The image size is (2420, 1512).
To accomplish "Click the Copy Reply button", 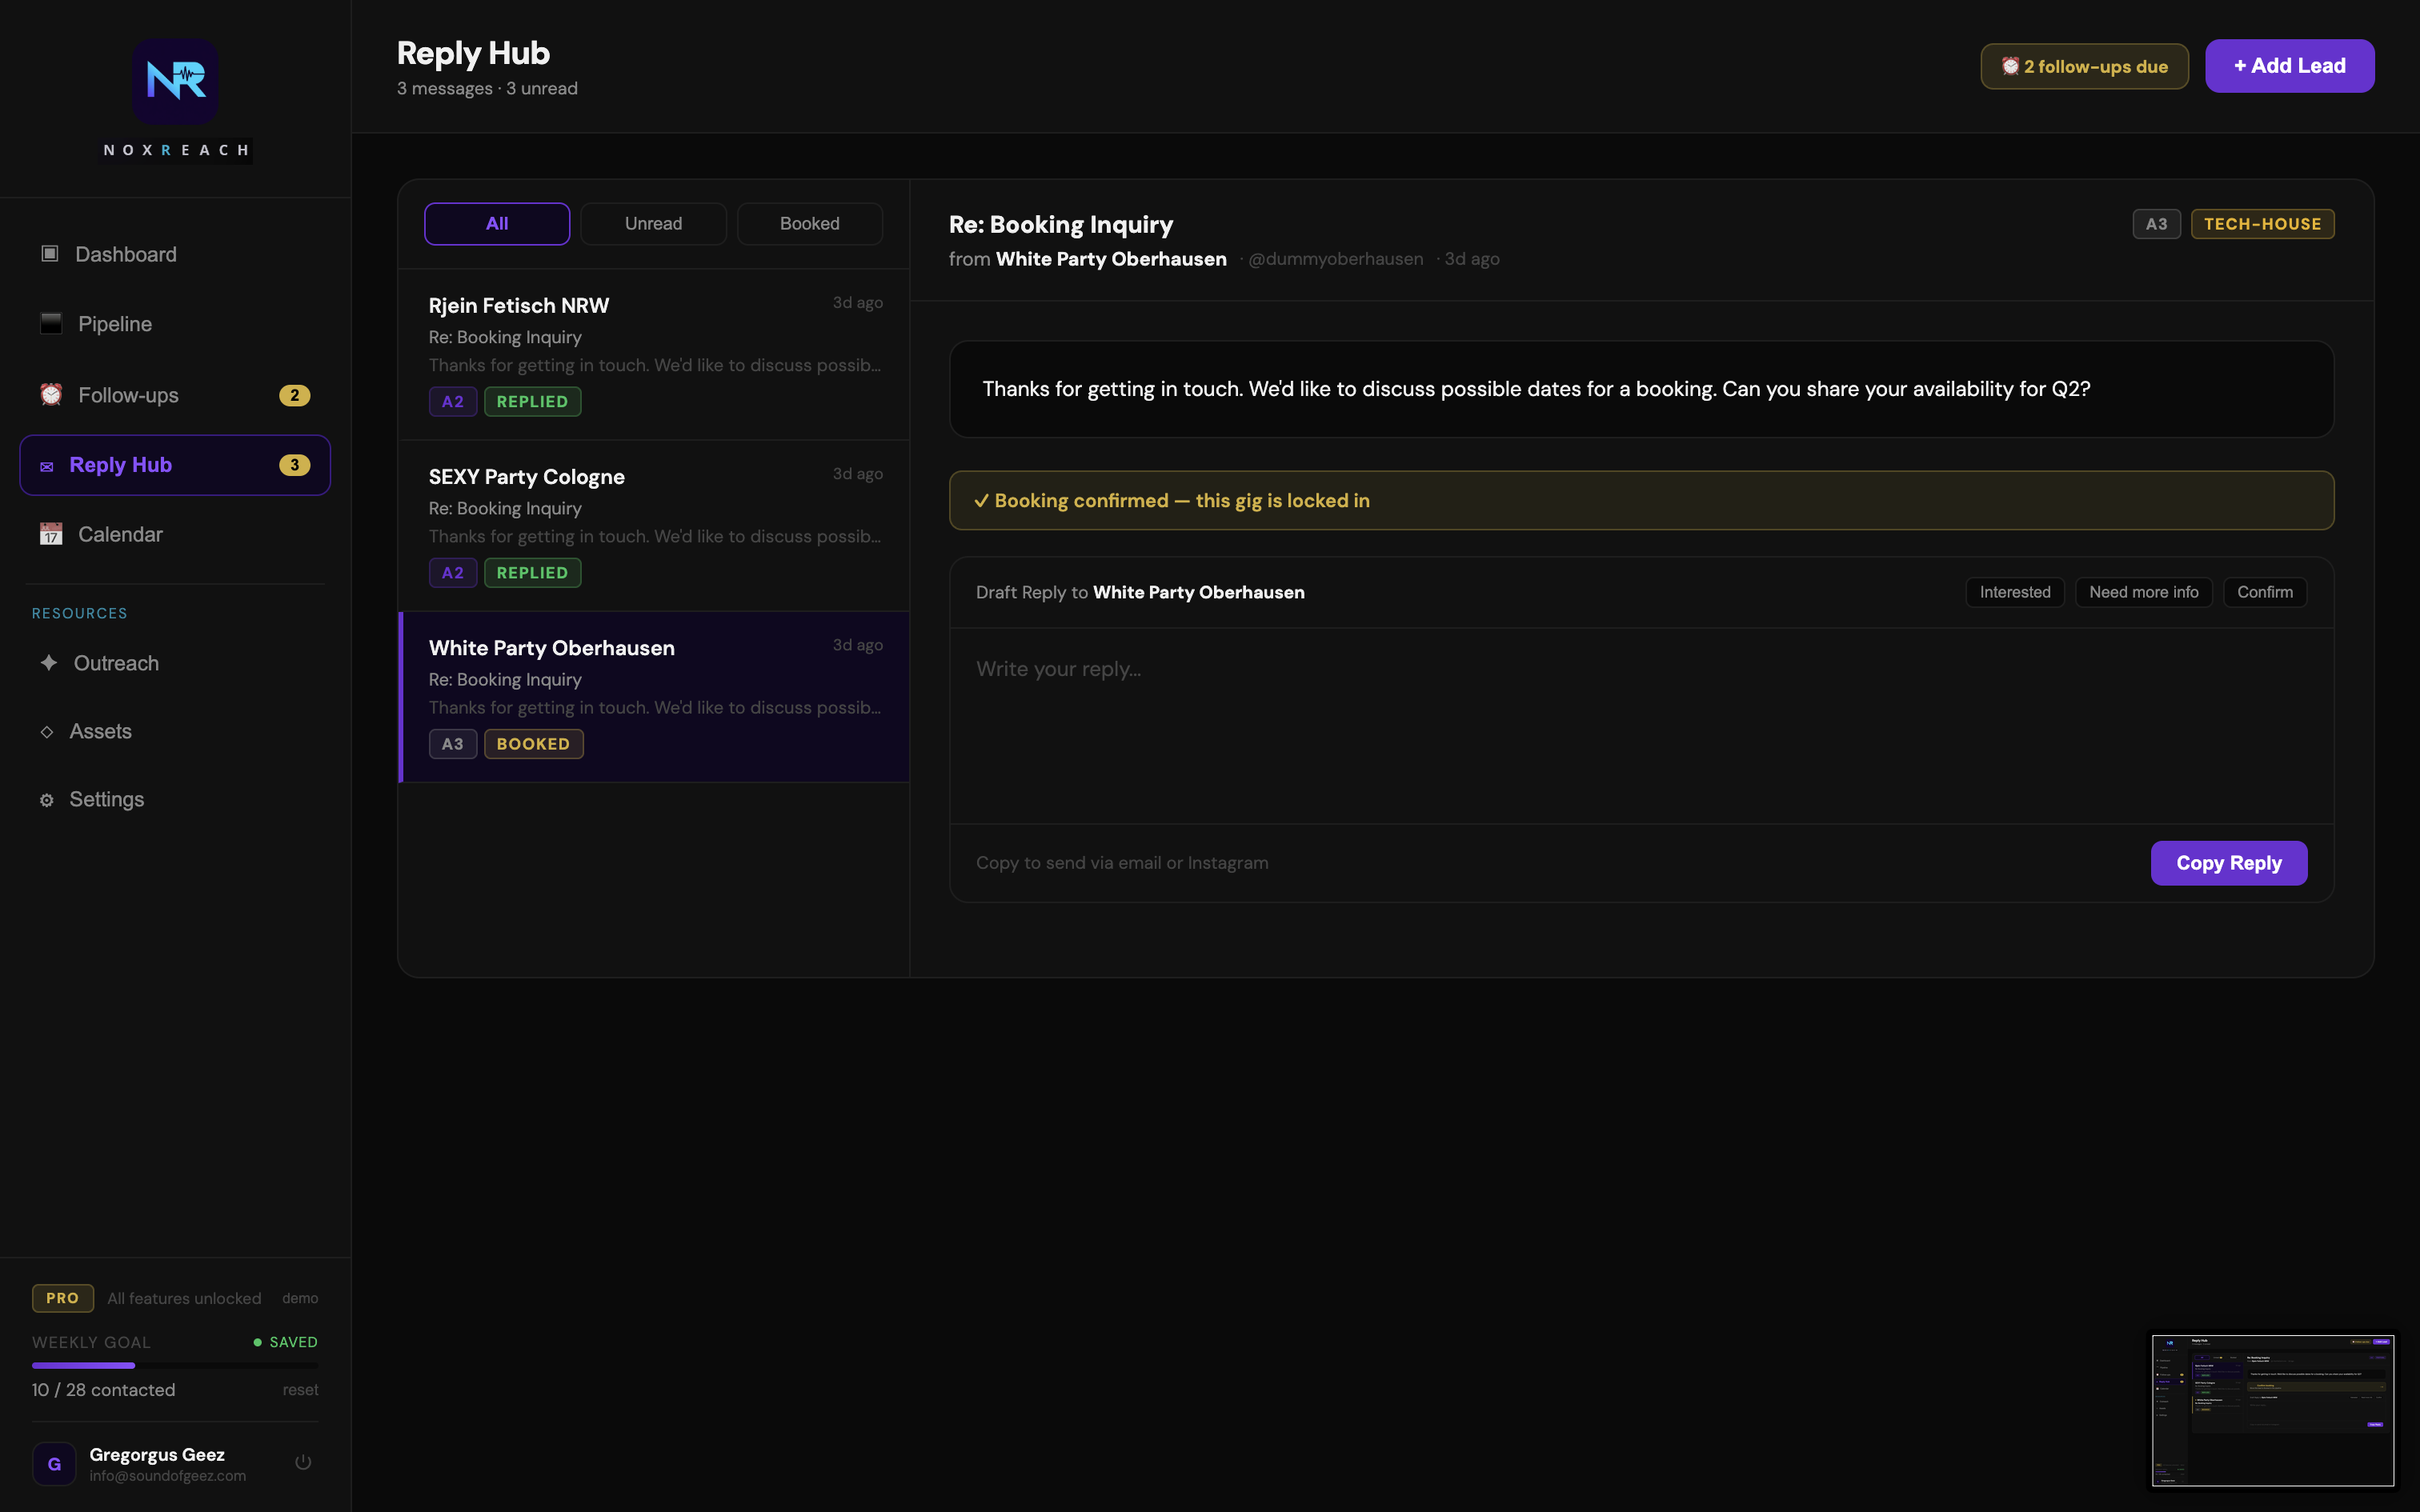I will (x=2228, y=863).
